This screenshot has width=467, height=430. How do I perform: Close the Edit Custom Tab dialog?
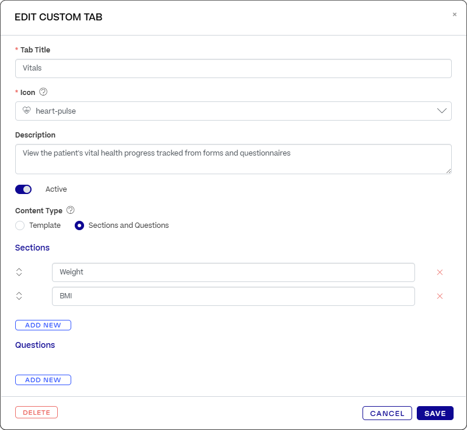pos(455,15)
